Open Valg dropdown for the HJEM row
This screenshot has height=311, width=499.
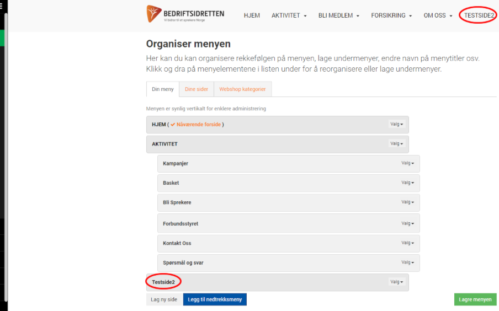point(396,125)
